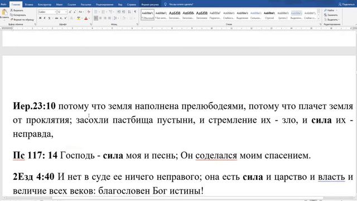Toggle superscript formatting
The height and width of the screenshot is (201, 357).
point(65,18)
